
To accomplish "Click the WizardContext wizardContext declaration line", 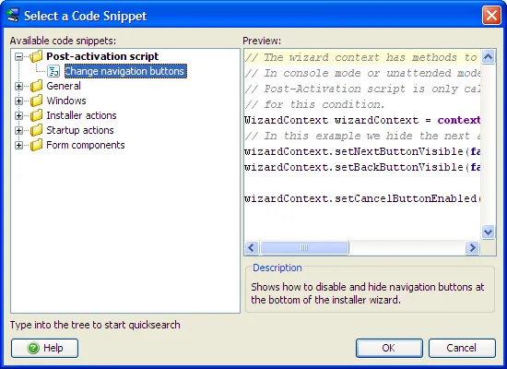I will [362, 120].
